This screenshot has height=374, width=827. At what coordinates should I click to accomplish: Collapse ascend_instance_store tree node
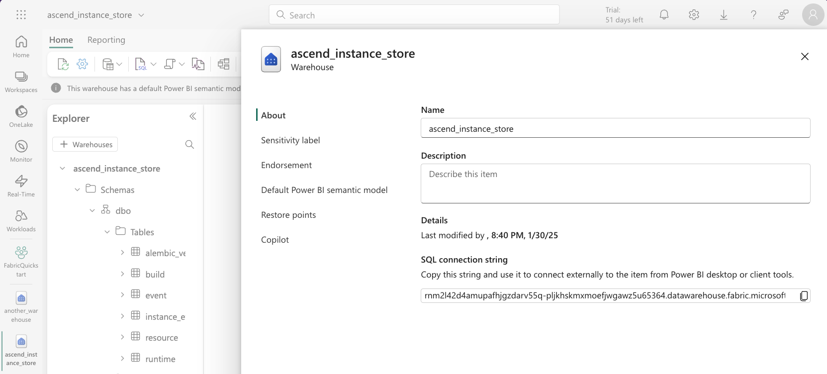coord(62,169)
